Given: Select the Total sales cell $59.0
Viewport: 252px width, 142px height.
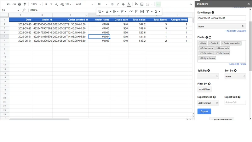Looking at the screenshot, I should click(137, 28).
